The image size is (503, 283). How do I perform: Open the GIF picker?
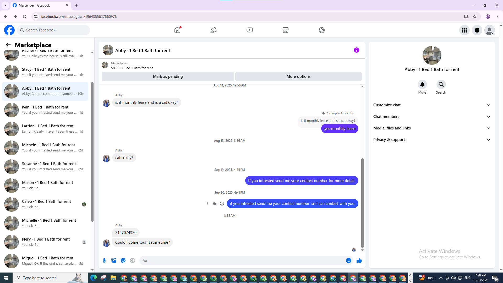[x=133, y=260]
